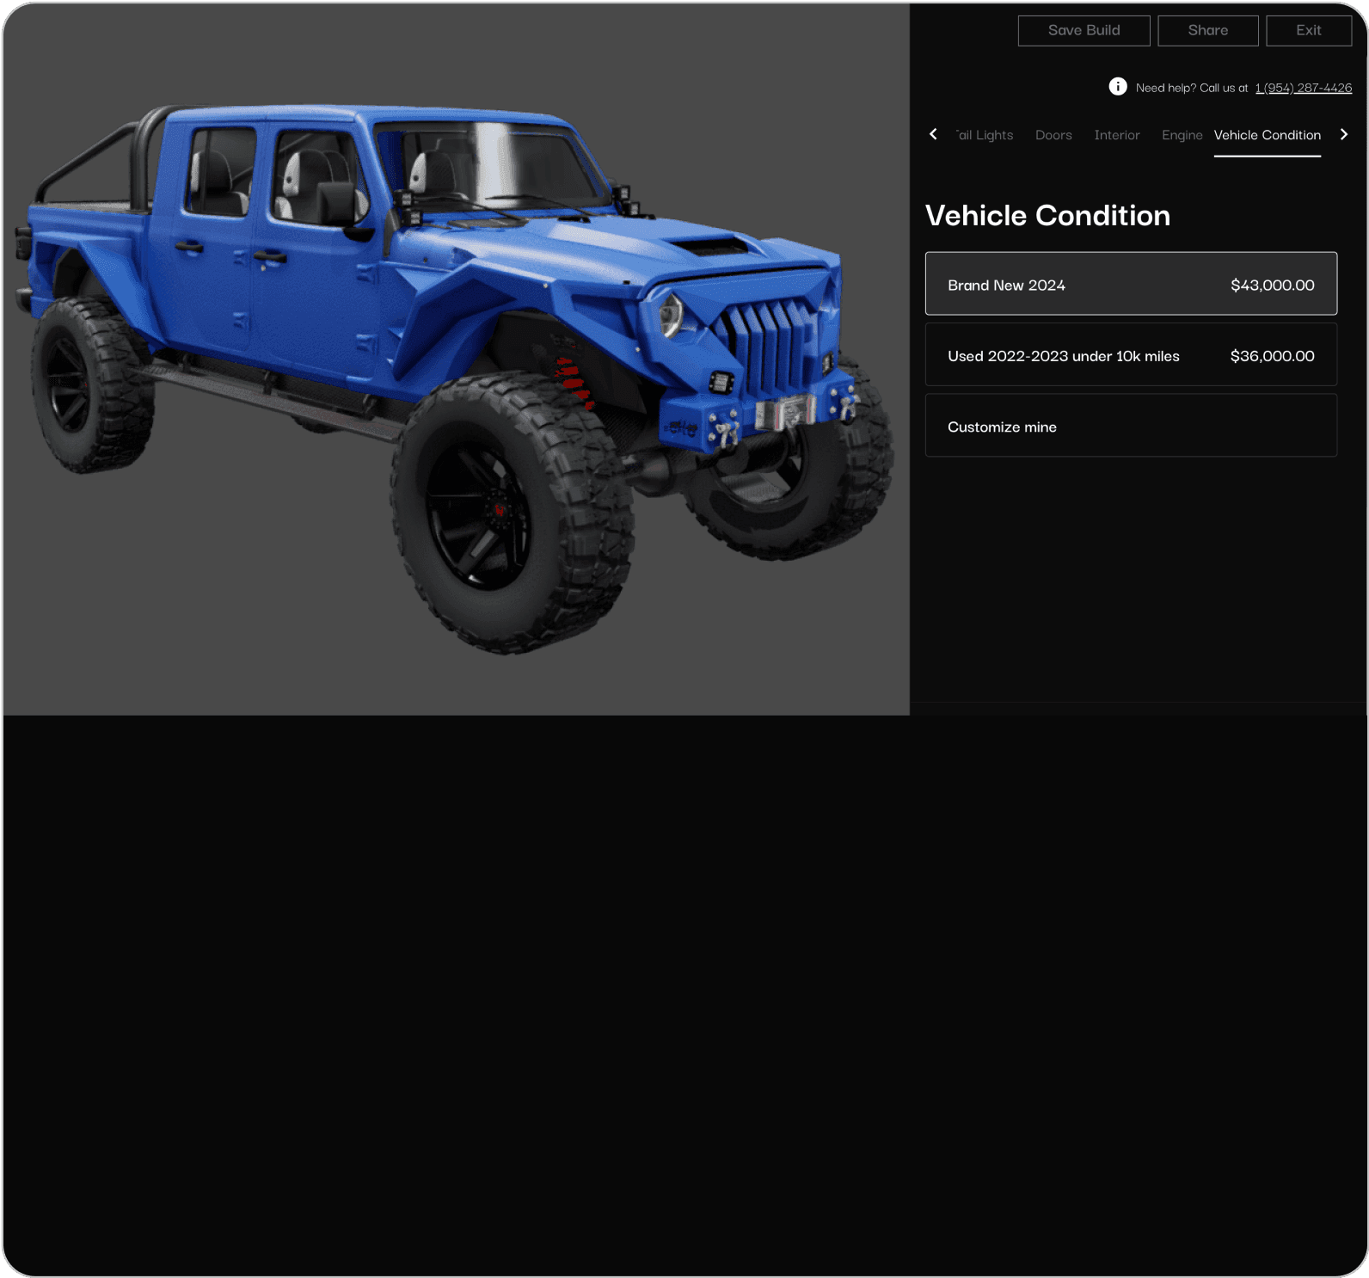Open the support phone number link
This screenshot has width=1369, height=1278.
[1303, 88]
